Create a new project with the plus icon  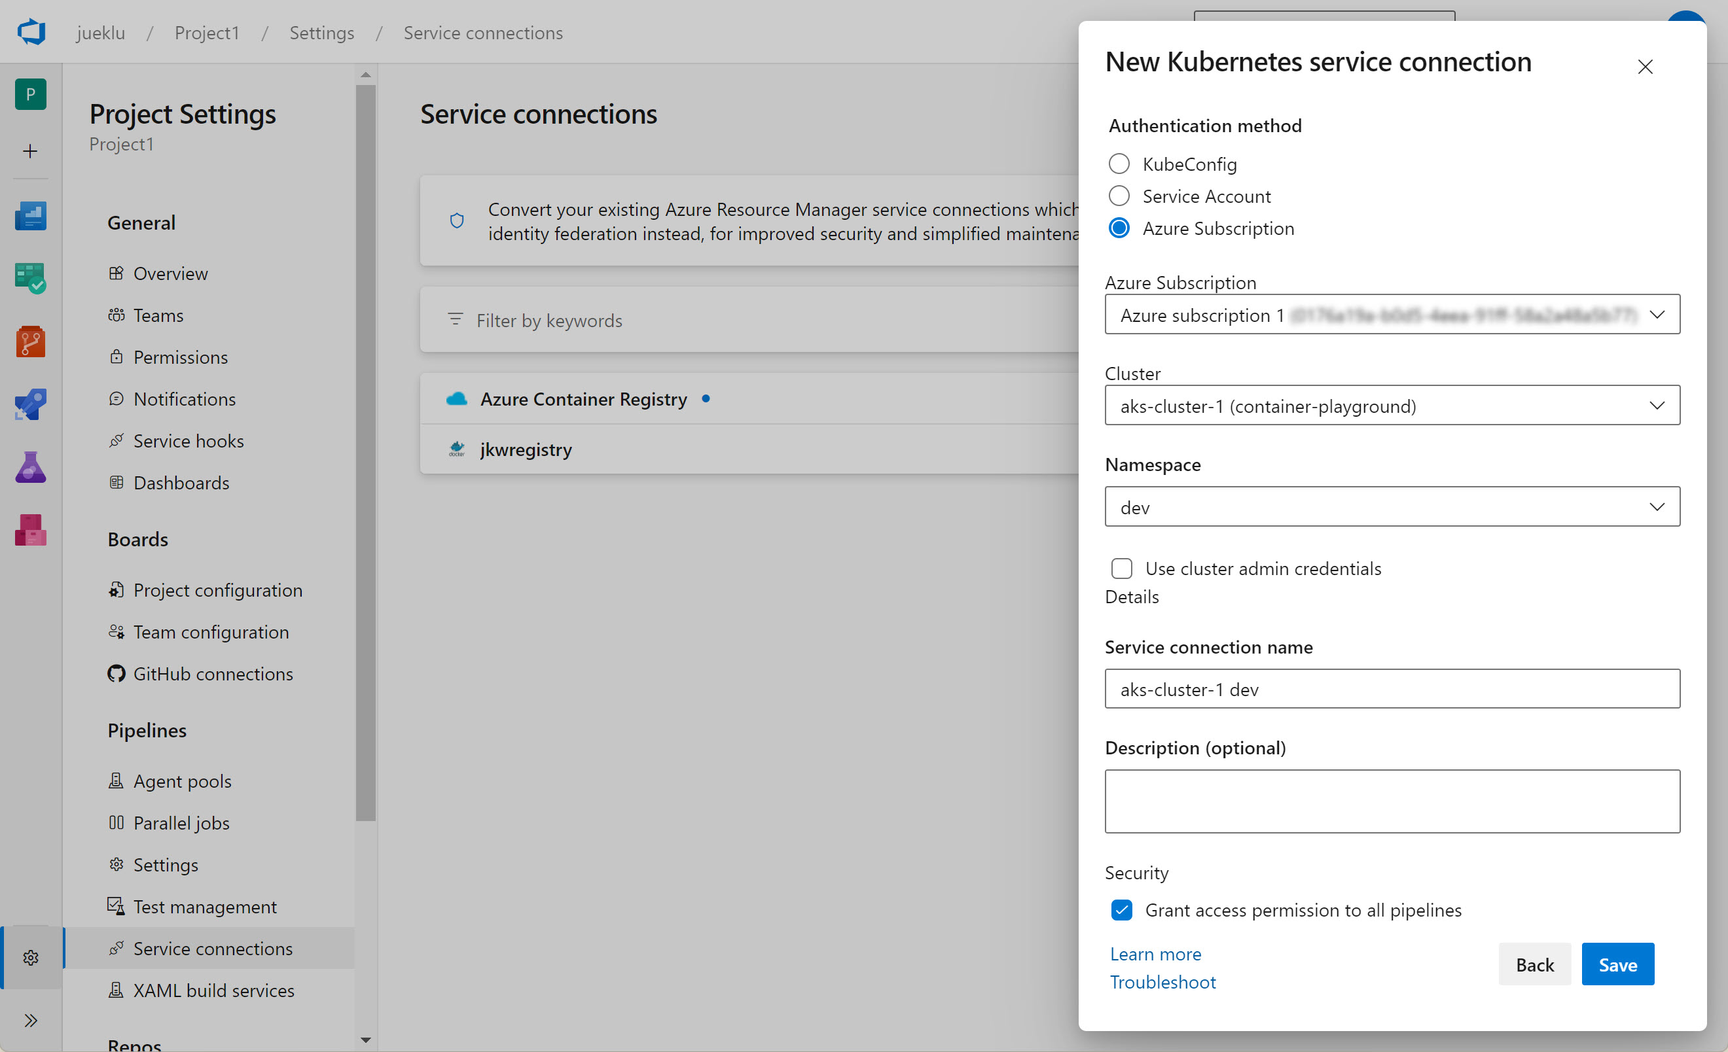30,150
